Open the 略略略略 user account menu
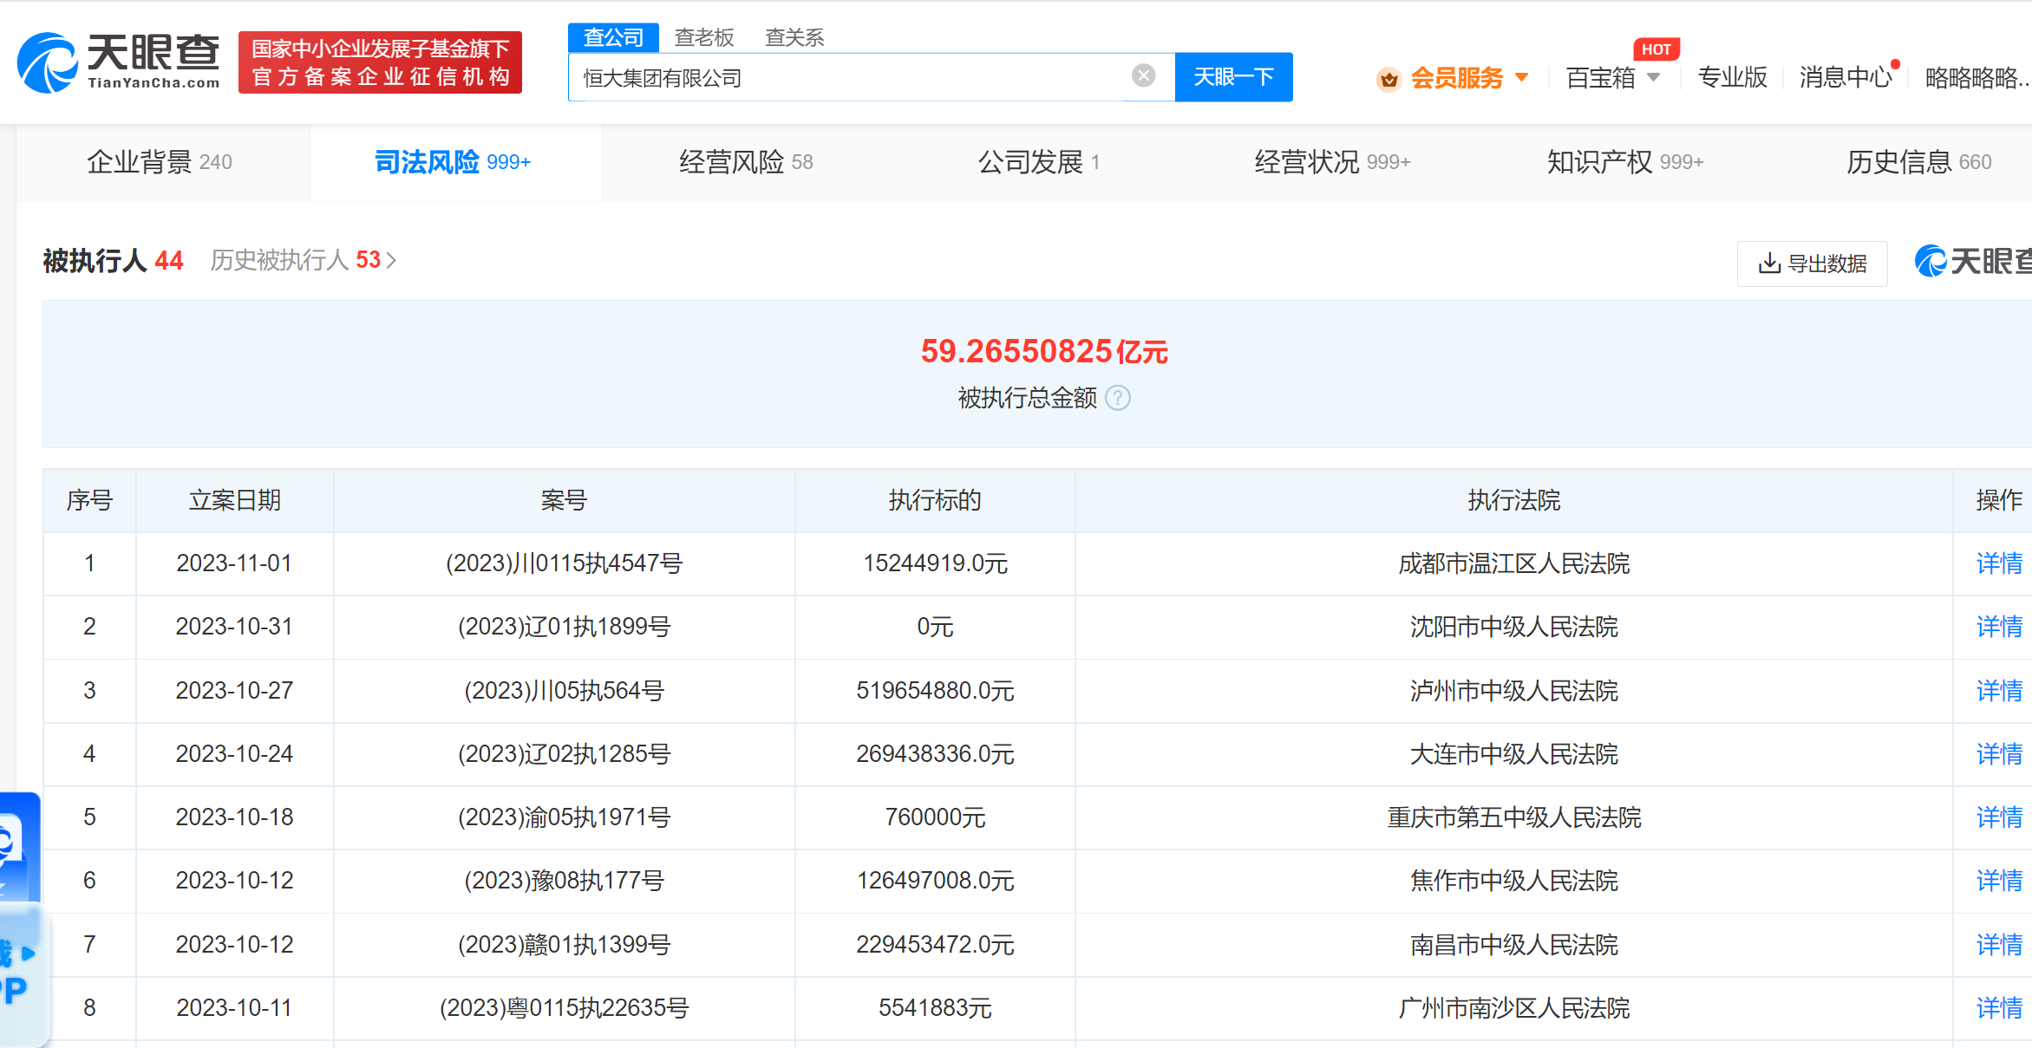Viewport: 2032px width, 1048px height. [1977, 77]
